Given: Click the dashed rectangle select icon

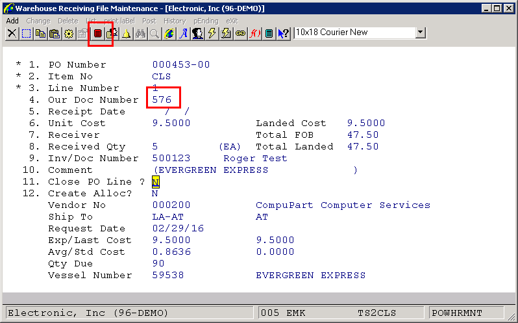Looking at the screenshot, I should [26, 33].
